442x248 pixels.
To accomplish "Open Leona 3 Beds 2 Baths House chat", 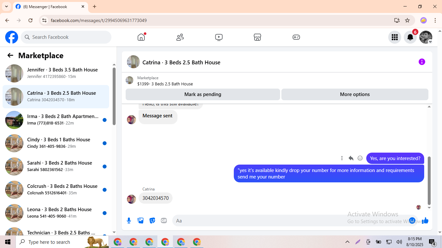I will [56, 213].
